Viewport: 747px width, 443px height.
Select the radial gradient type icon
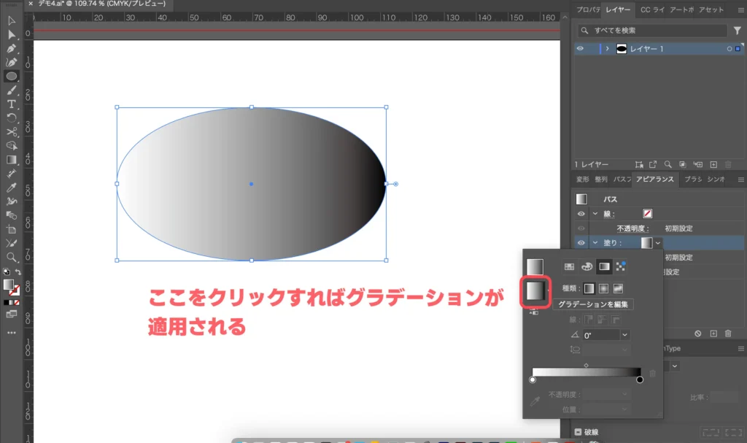coord(604,288)
